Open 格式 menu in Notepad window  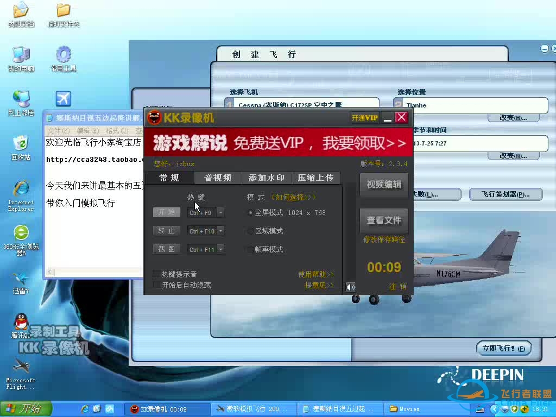[117, 131]
